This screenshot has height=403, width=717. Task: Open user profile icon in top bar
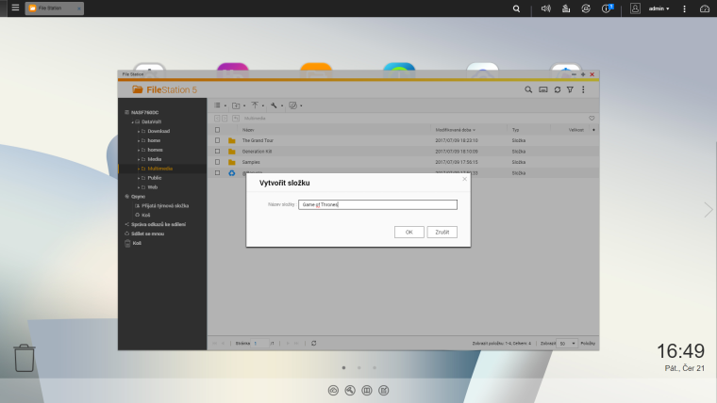(x=635, y=8)
